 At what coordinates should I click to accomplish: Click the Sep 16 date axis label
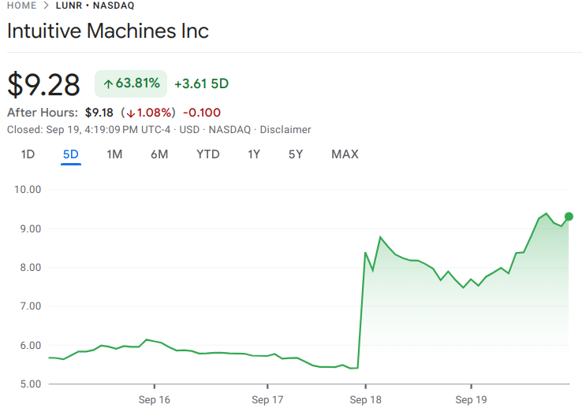pos(155,399)
